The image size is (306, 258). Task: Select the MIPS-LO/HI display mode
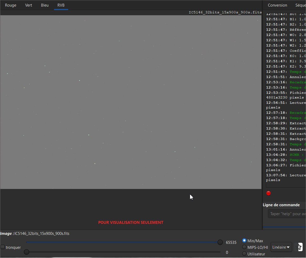(x=244, y=247)
